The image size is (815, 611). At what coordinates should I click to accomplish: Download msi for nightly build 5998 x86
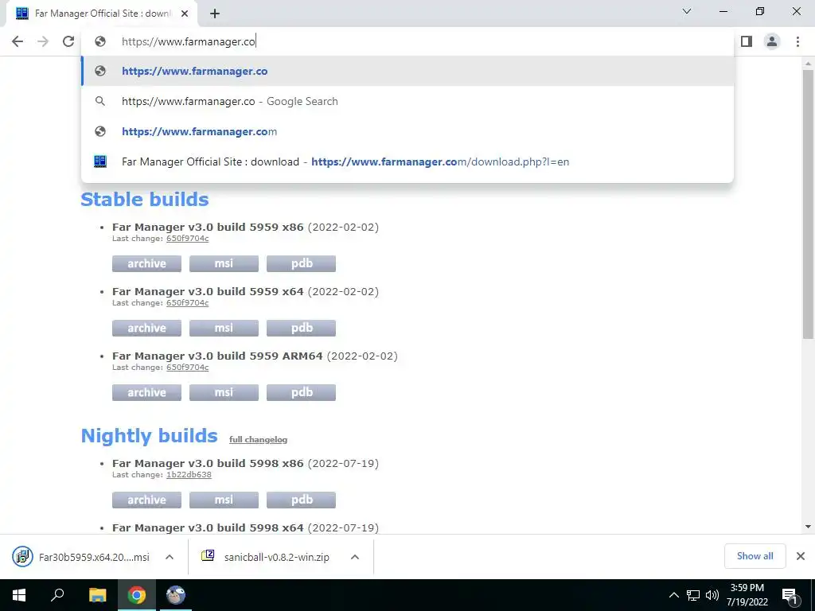pos(224,500)
